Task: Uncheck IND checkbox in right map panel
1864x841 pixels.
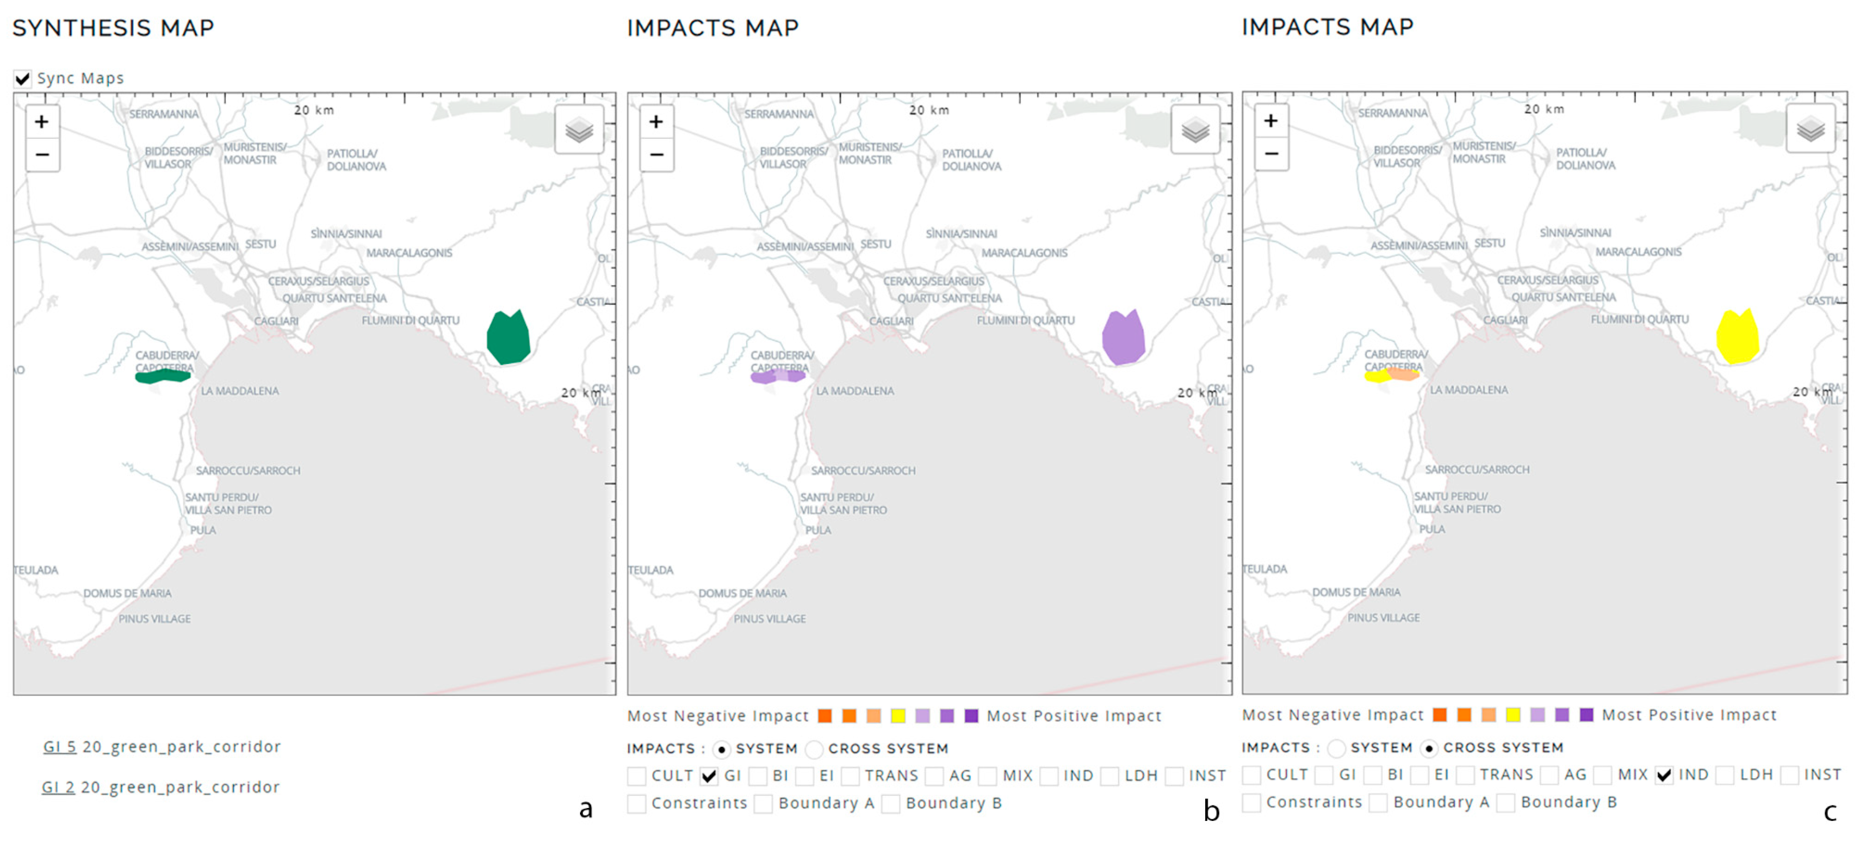Action: coord(1663,775)
